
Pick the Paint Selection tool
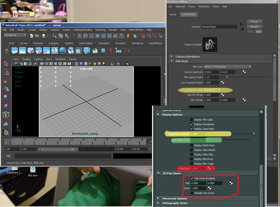click(x=6, y=81)
